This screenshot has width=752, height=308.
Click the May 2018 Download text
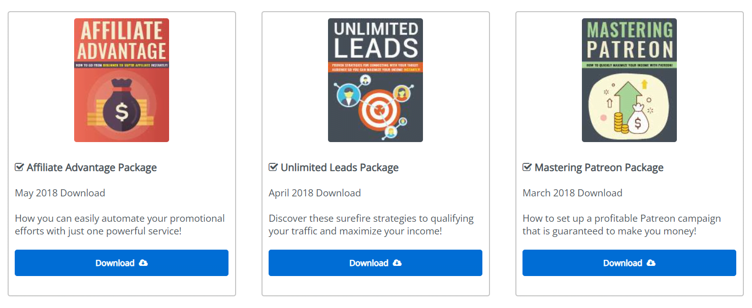click(x=60, y=193)
